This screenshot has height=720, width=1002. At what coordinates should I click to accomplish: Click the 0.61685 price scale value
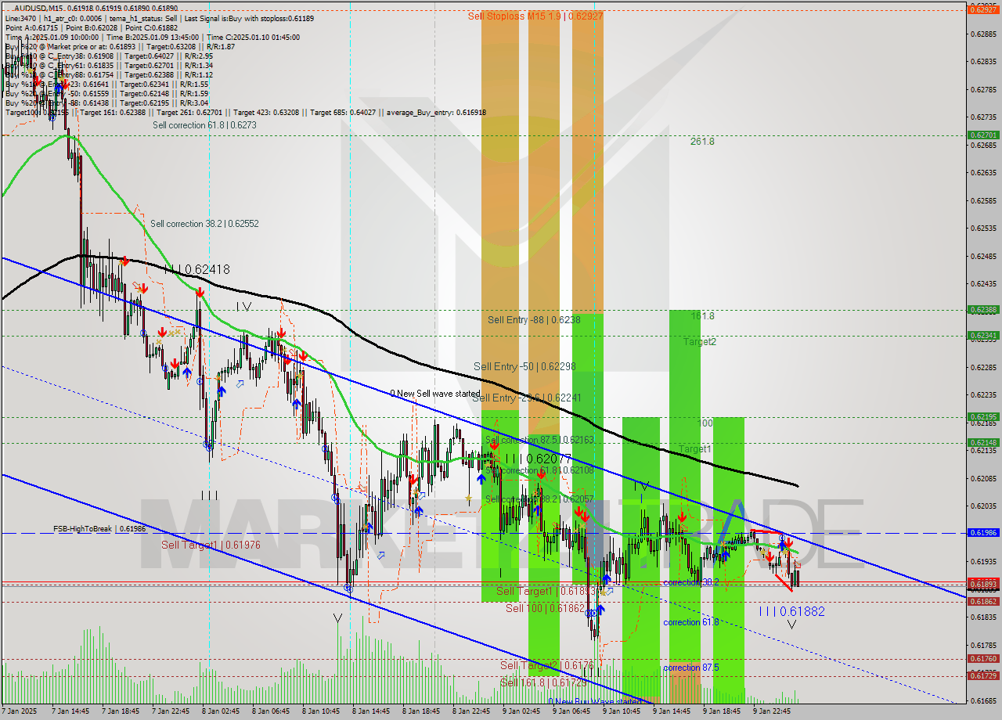[x=982, y=700]
